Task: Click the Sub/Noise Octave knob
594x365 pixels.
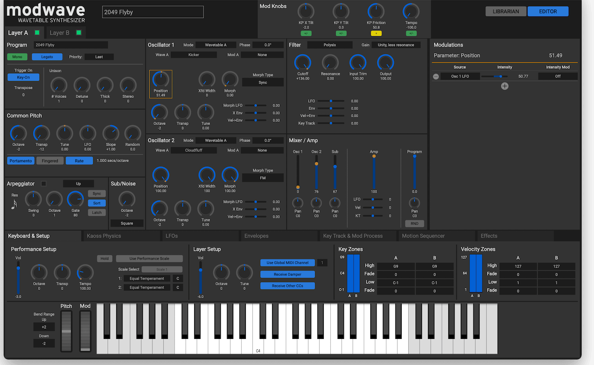Action: pos(127,199)
